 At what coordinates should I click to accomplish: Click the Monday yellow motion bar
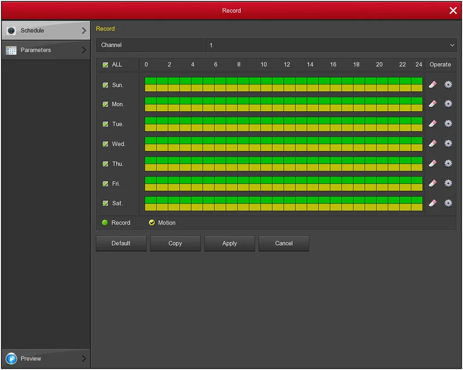point(283,108)
